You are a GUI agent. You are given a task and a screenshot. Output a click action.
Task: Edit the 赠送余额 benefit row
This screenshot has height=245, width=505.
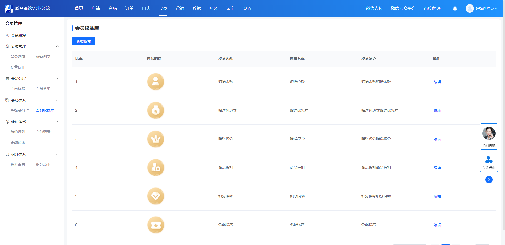pos(437,82)
